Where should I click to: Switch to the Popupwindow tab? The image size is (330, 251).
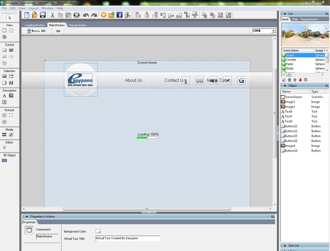pyautogui.click(x=77, y=25)
